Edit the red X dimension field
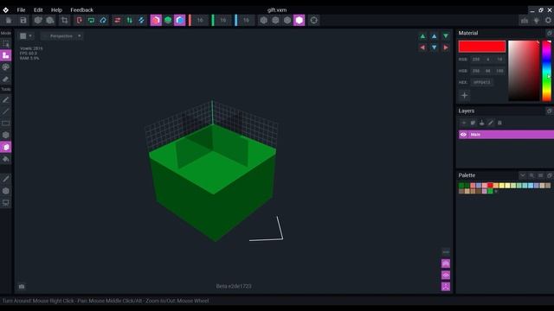The image size is (554, 311). click(200, 21)
